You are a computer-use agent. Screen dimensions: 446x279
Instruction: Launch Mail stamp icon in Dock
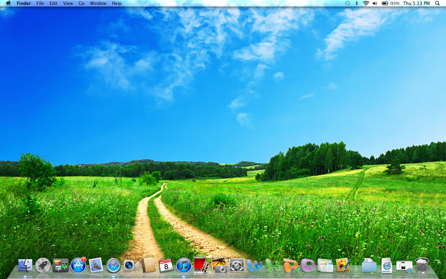coord(96,265)
